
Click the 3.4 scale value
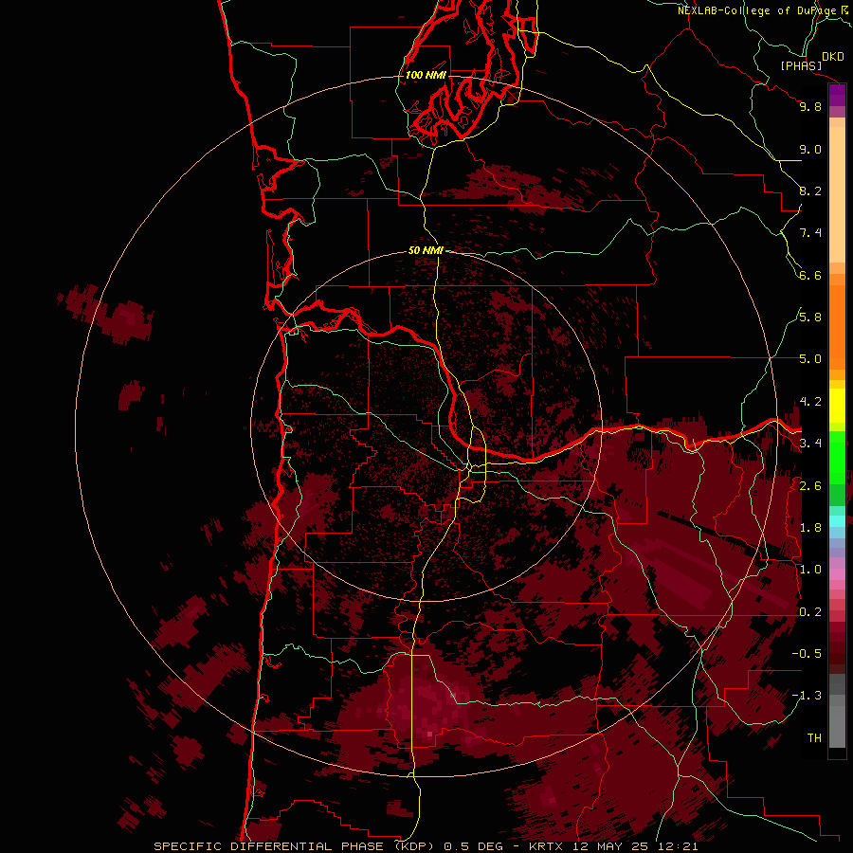pos(810,444)
